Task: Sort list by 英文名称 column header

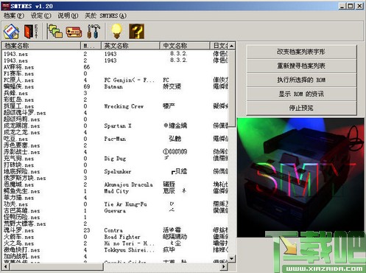Action: pyautogui.click(x=130, y=46)
